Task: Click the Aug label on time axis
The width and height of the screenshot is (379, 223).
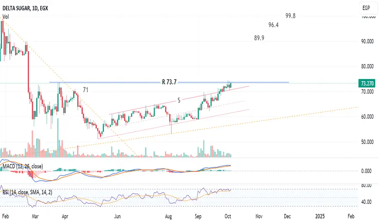Action: [168, 216]
